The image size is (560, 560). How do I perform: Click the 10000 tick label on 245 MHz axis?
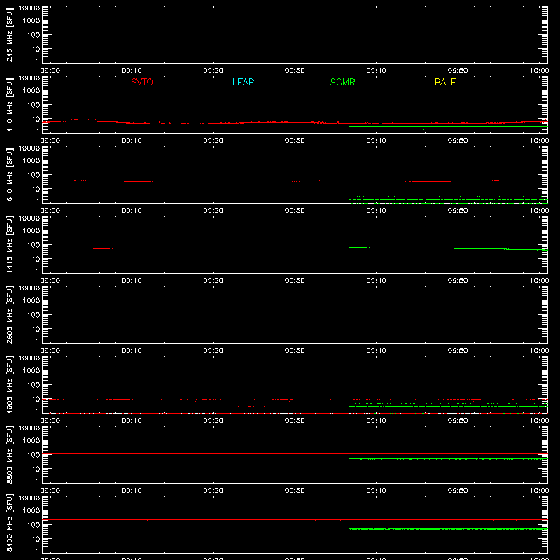(x=29, y=8)
